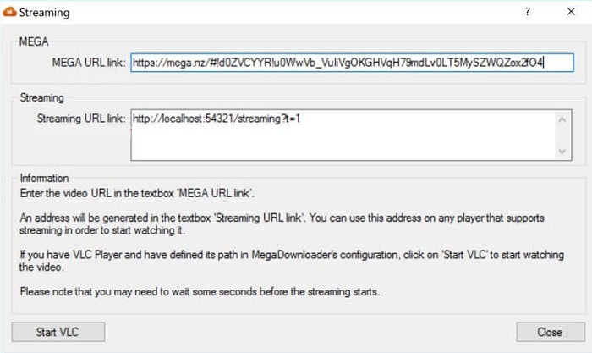This screenshot has height=353, width=592.
Task: Click the 'MEGA URL link:' label
Action: (x=89, y=63)
